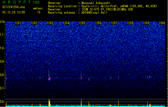Select the Ogata-vill. Akita-Pref. JAPAN location text
The height and width of the screenshot is (107, 168).
pyautogui.click(x=119, y=6)
